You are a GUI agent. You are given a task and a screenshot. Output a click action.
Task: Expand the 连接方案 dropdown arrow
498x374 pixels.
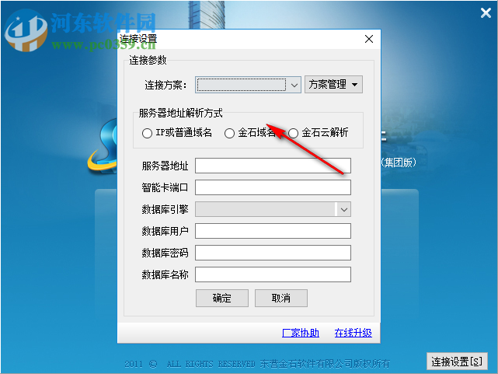coord(294,85)
